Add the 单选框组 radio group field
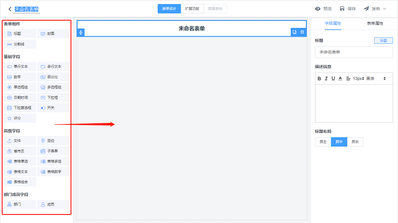Image resolution: width=398 pixels, height=223 pixels. point(20,87)
